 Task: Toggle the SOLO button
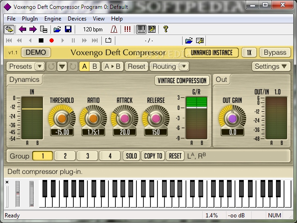[x=131, y=156]
